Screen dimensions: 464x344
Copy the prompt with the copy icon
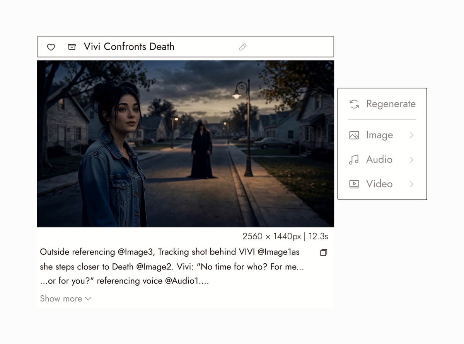tap(324, 252)
